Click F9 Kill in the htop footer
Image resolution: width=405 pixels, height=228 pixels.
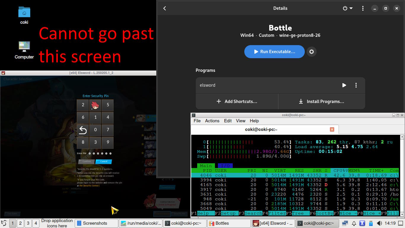point(390,213)
